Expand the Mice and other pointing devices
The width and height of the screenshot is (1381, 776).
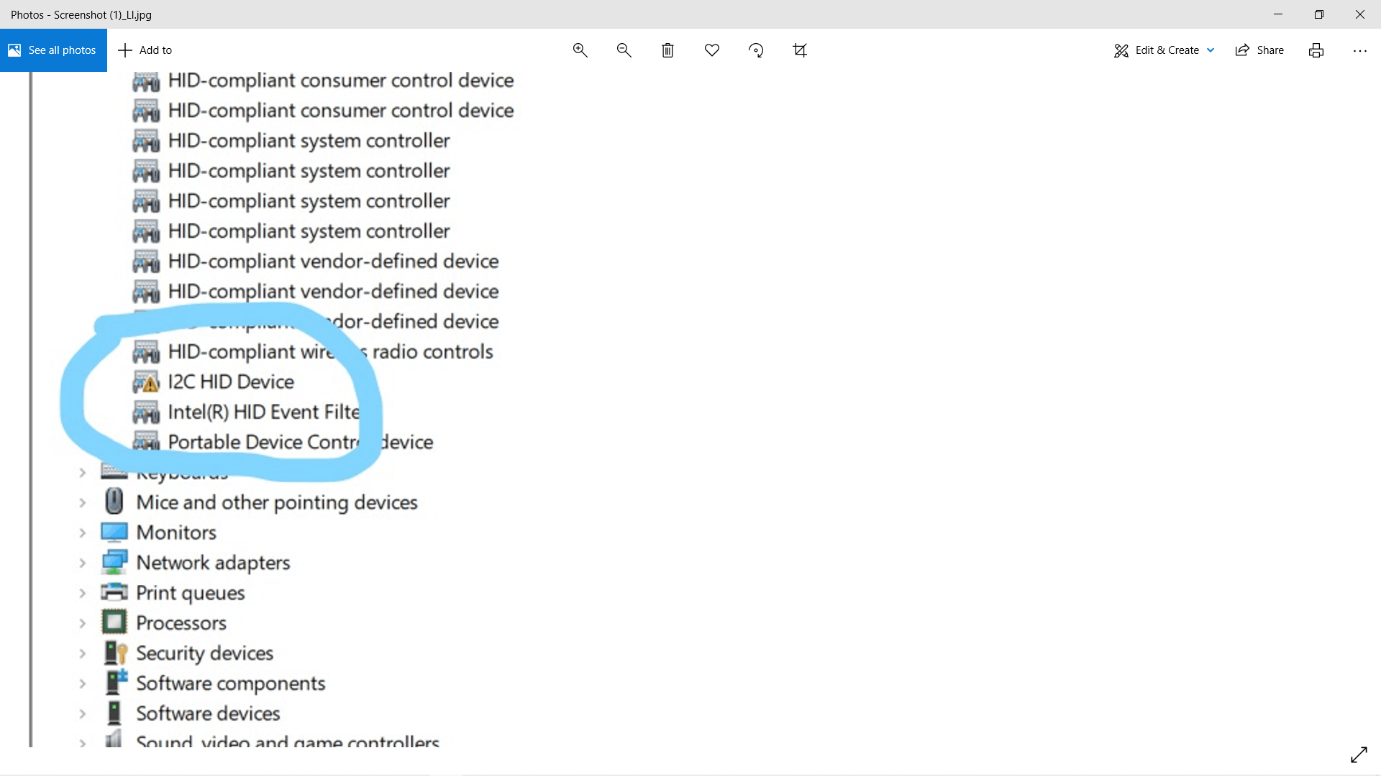(83, 502)
